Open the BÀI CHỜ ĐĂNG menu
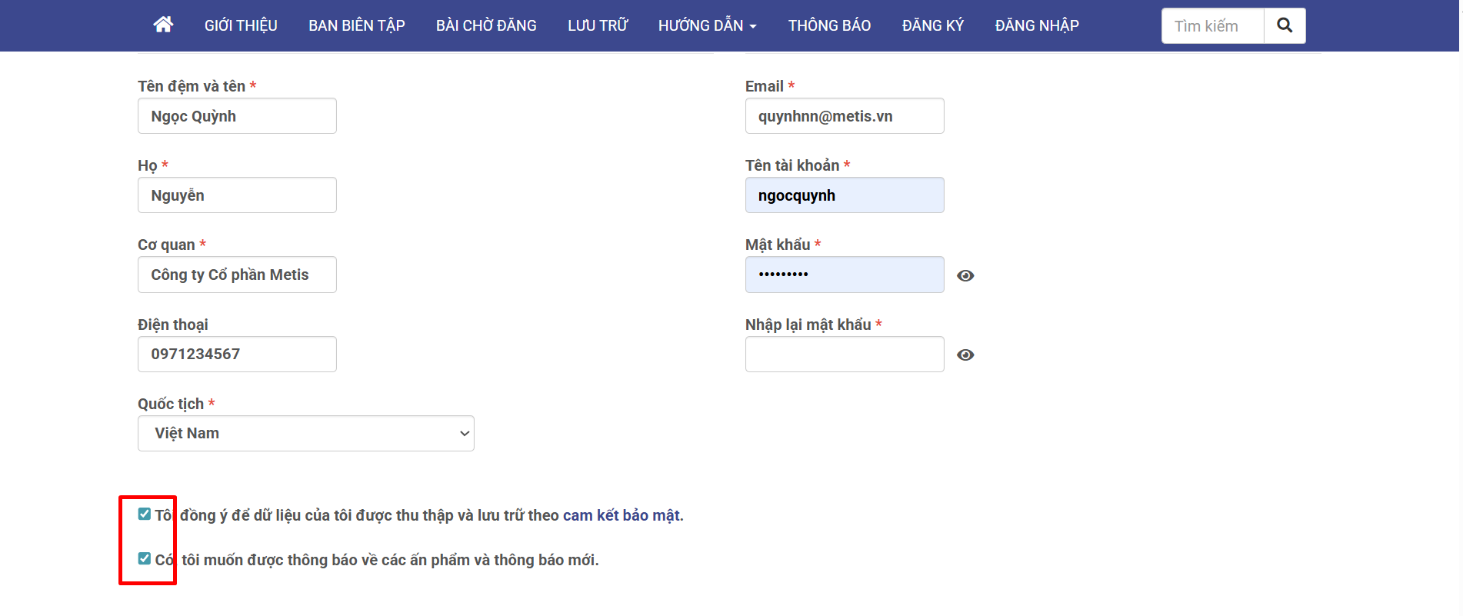This screenshot has width=1463, height=616. pos(486,25)
